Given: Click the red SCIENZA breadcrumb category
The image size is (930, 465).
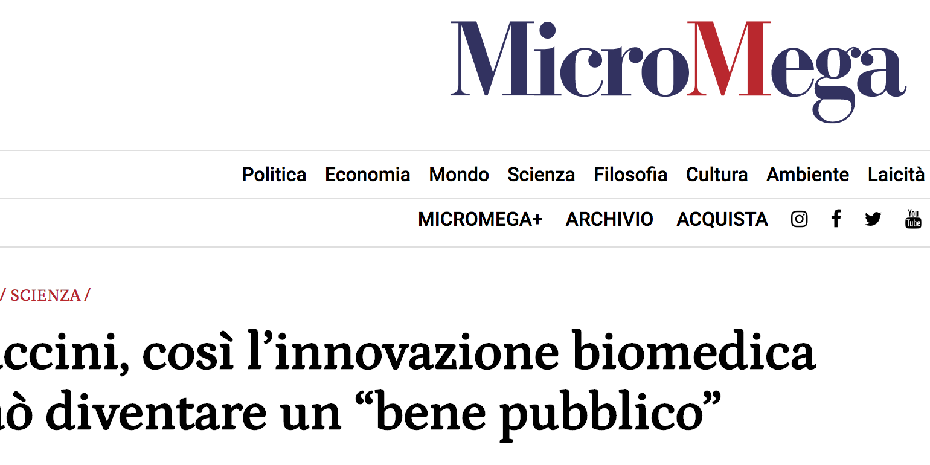Looking at the screenshot, I should (x=45, y=295).
